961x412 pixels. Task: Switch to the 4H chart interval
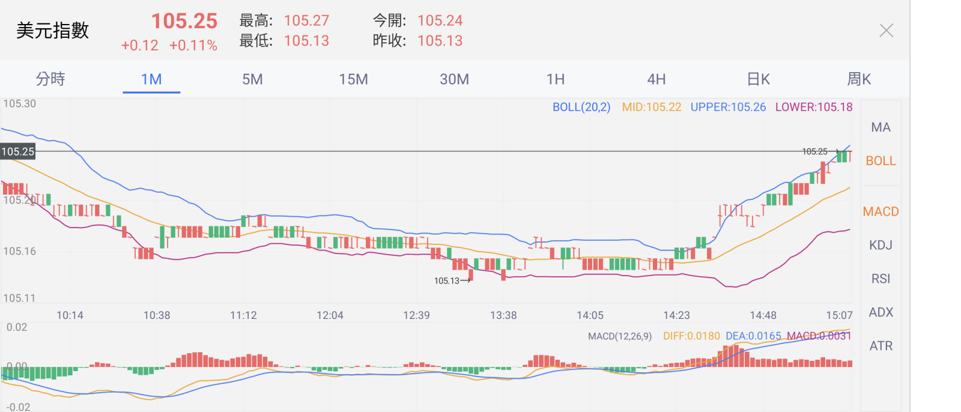(x=656, y=79)
